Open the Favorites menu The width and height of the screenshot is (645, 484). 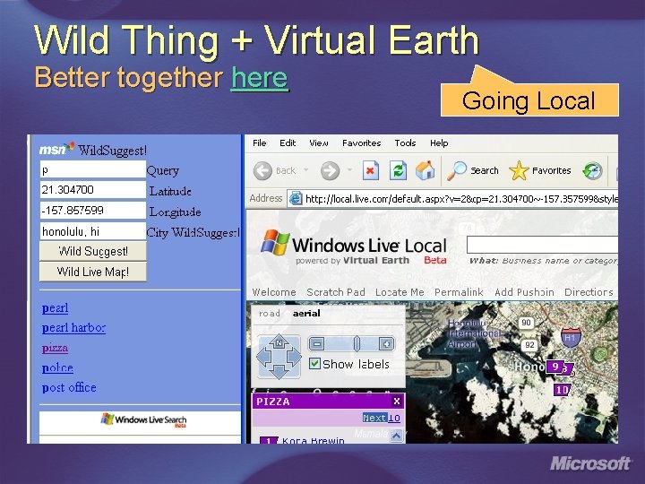(x=362, y=143)
